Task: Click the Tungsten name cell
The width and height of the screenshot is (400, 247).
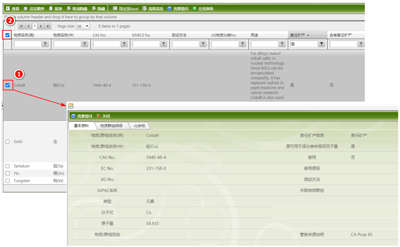Action: click(x=22, y=181)
